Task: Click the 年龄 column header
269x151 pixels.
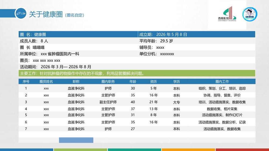Action: [x=133, y=82]
